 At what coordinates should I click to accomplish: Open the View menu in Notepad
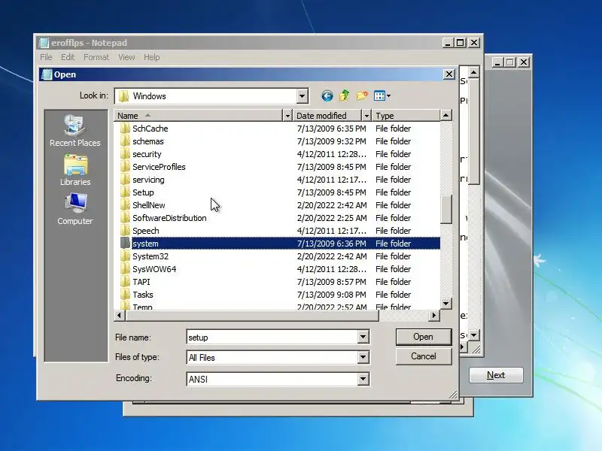coord(126,57)
